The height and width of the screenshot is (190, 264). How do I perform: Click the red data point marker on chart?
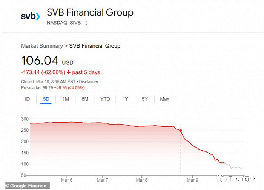pos(181,131)
